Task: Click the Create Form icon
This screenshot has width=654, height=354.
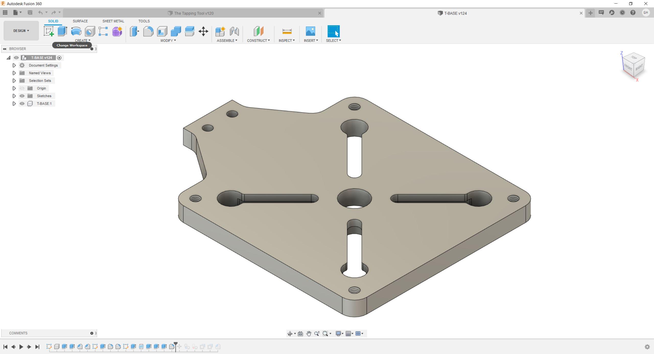Action: [x=117, y=31]
